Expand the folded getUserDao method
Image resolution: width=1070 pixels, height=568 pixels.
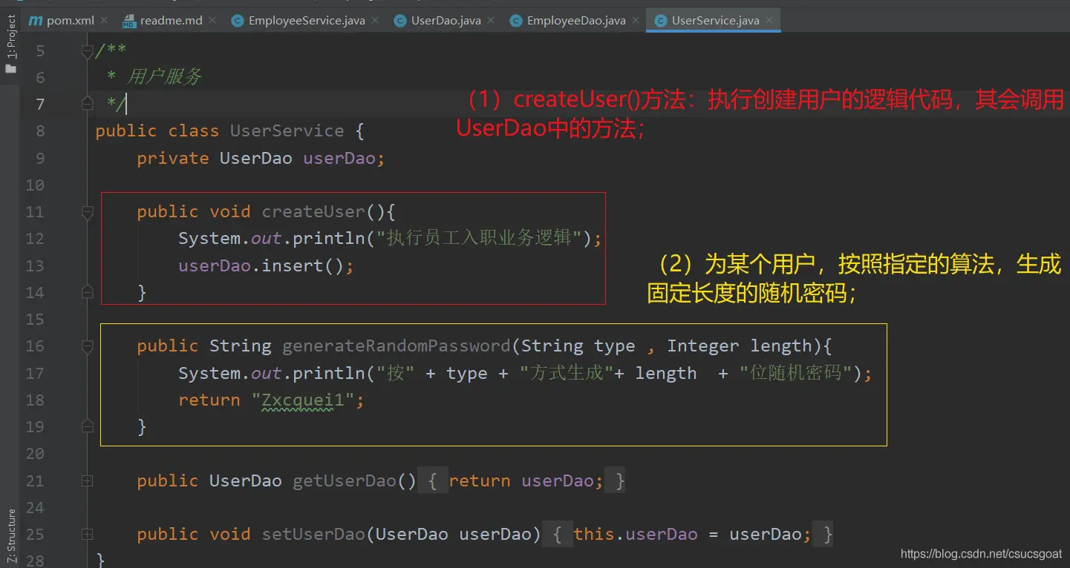click(87, 481)
